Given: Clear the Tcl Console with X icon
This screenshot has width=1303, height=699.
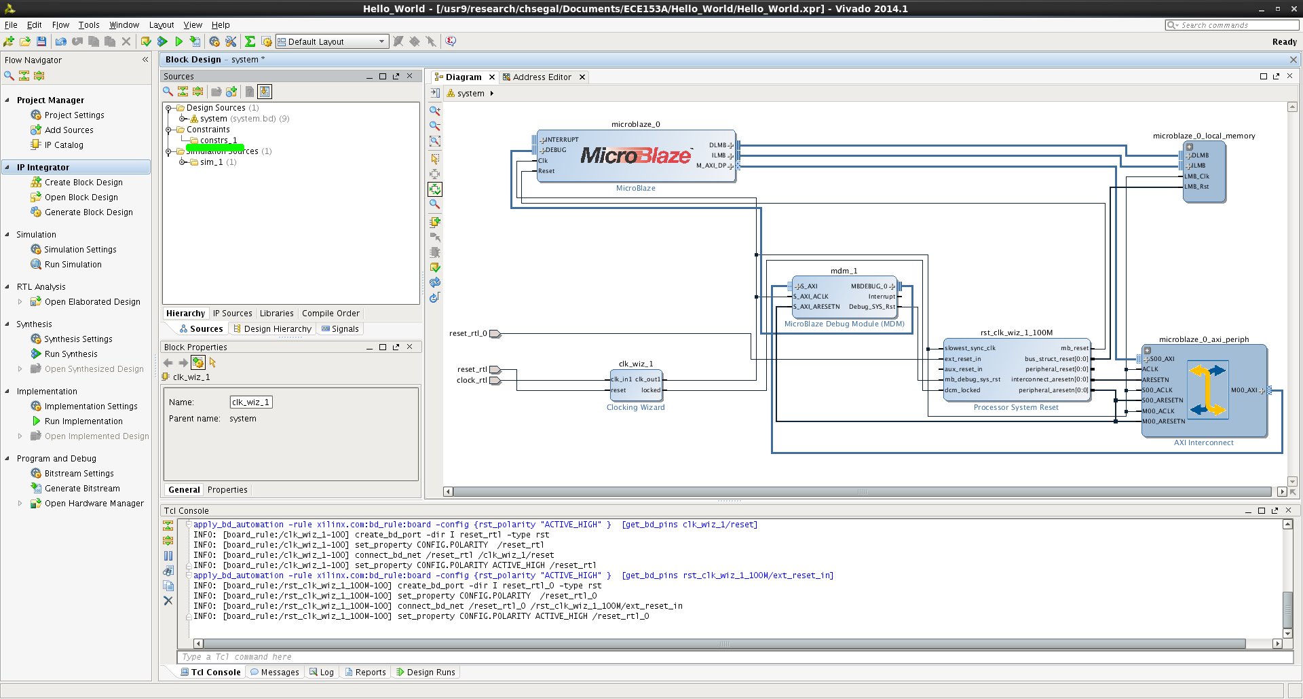Looking at the screenshot, I should [168, 601].
